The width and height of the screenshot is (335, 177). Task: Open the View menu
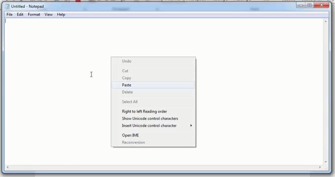coord(48,15)
